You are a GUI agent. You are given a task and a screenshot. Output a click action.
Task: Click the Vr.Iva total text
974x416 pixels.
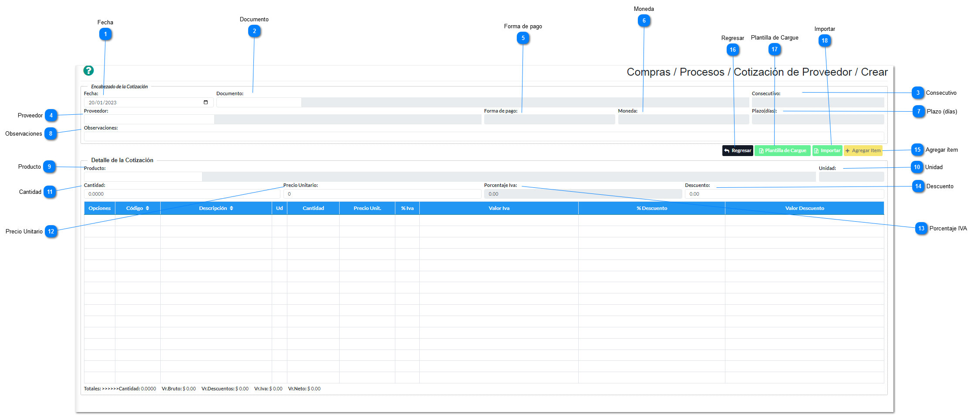pos(268,389)
